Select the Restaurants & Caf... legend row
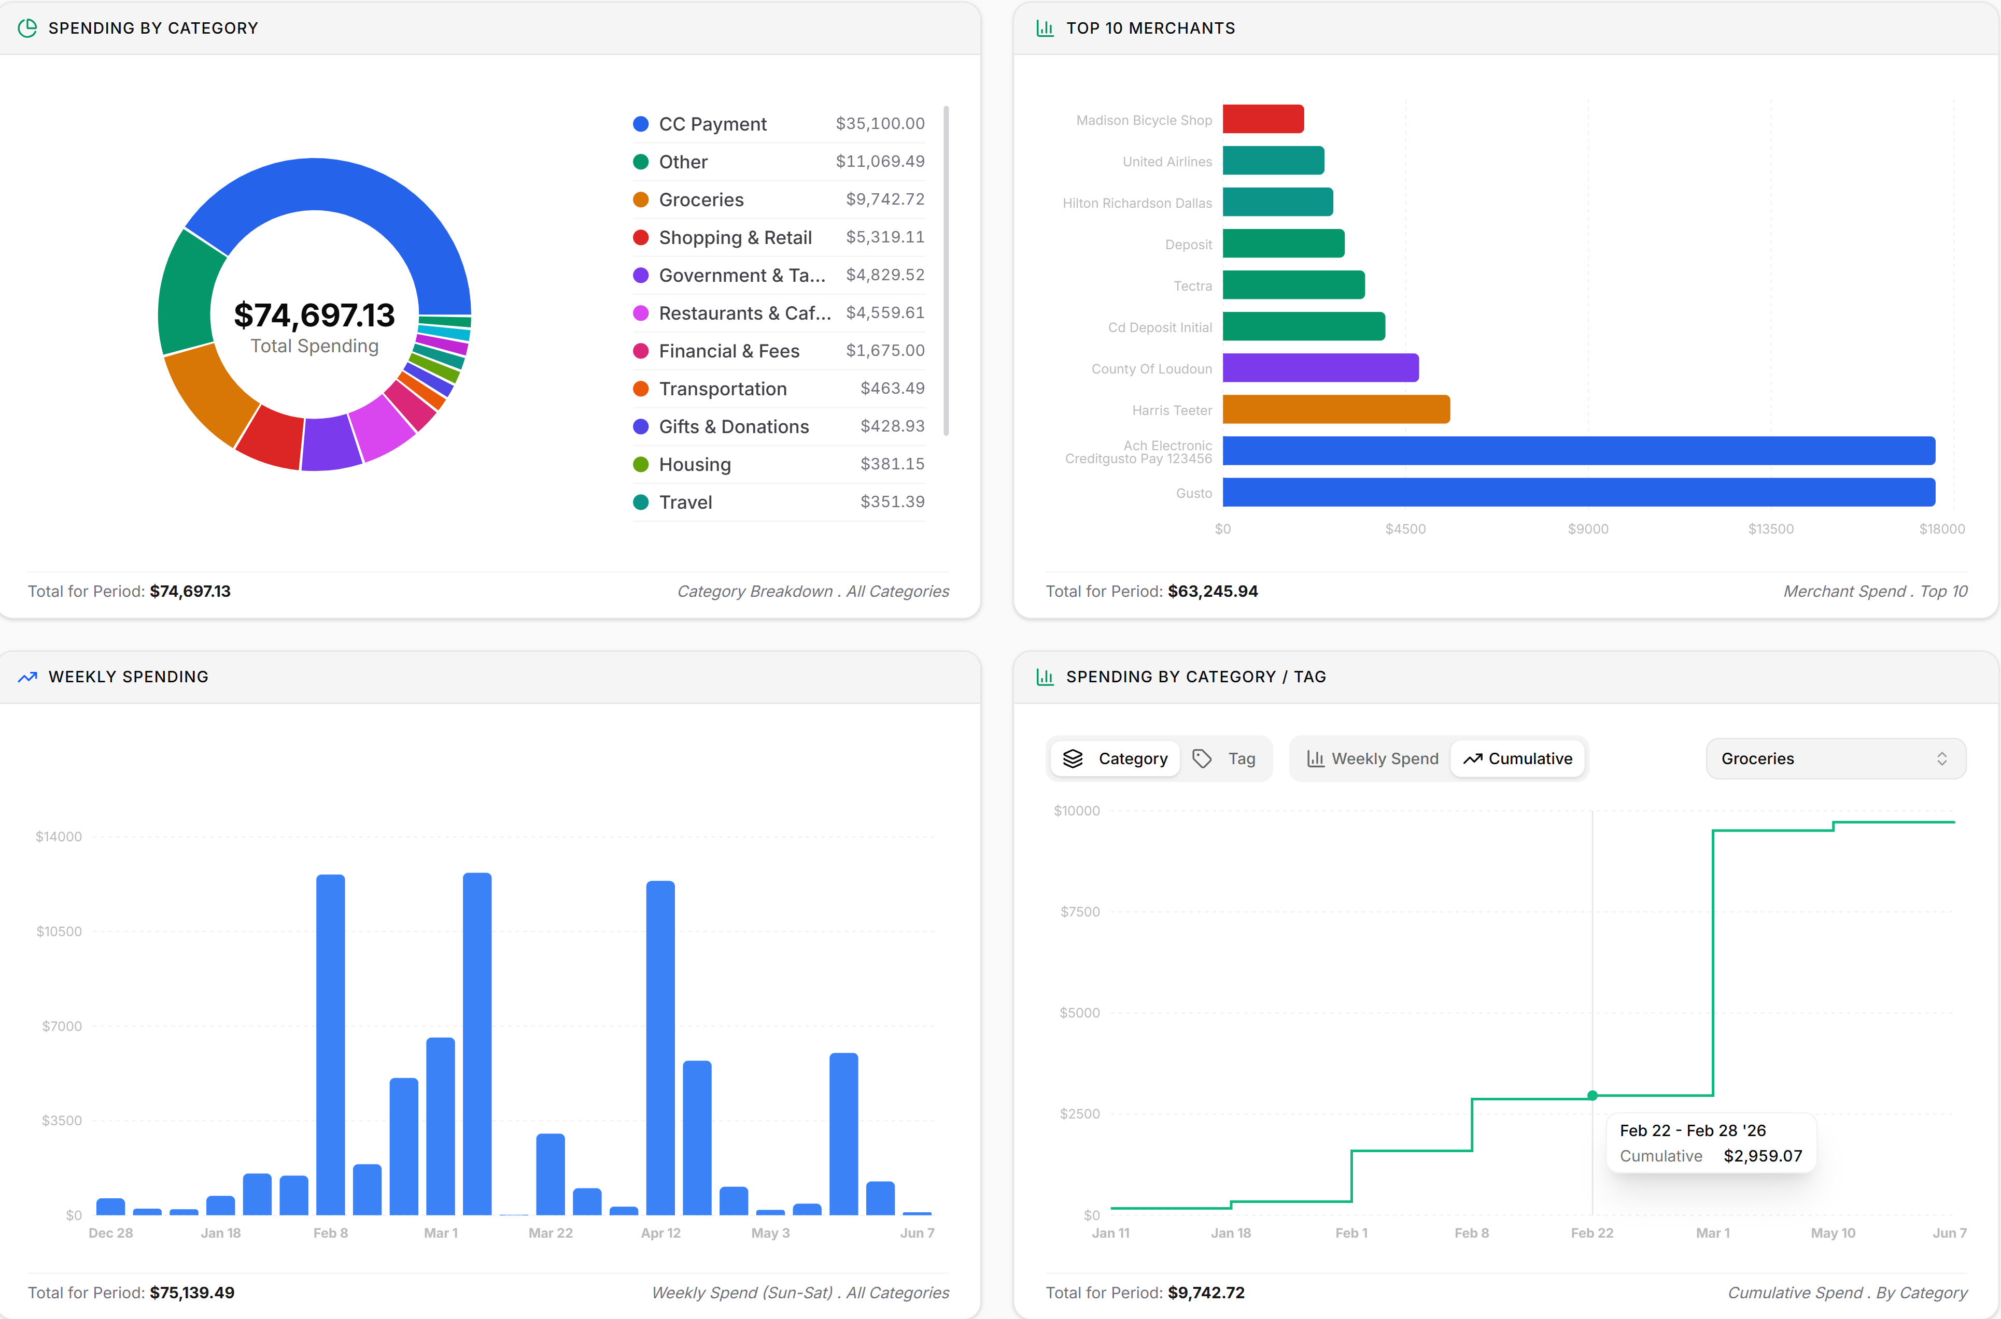The height and width of the screenshot is (1319, 2001). [x=778, y=313]
